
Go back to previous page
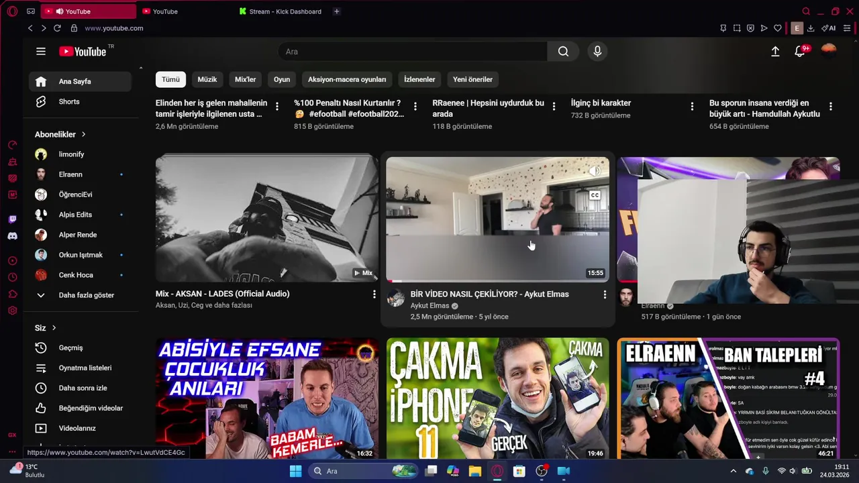tap(30, 28)
